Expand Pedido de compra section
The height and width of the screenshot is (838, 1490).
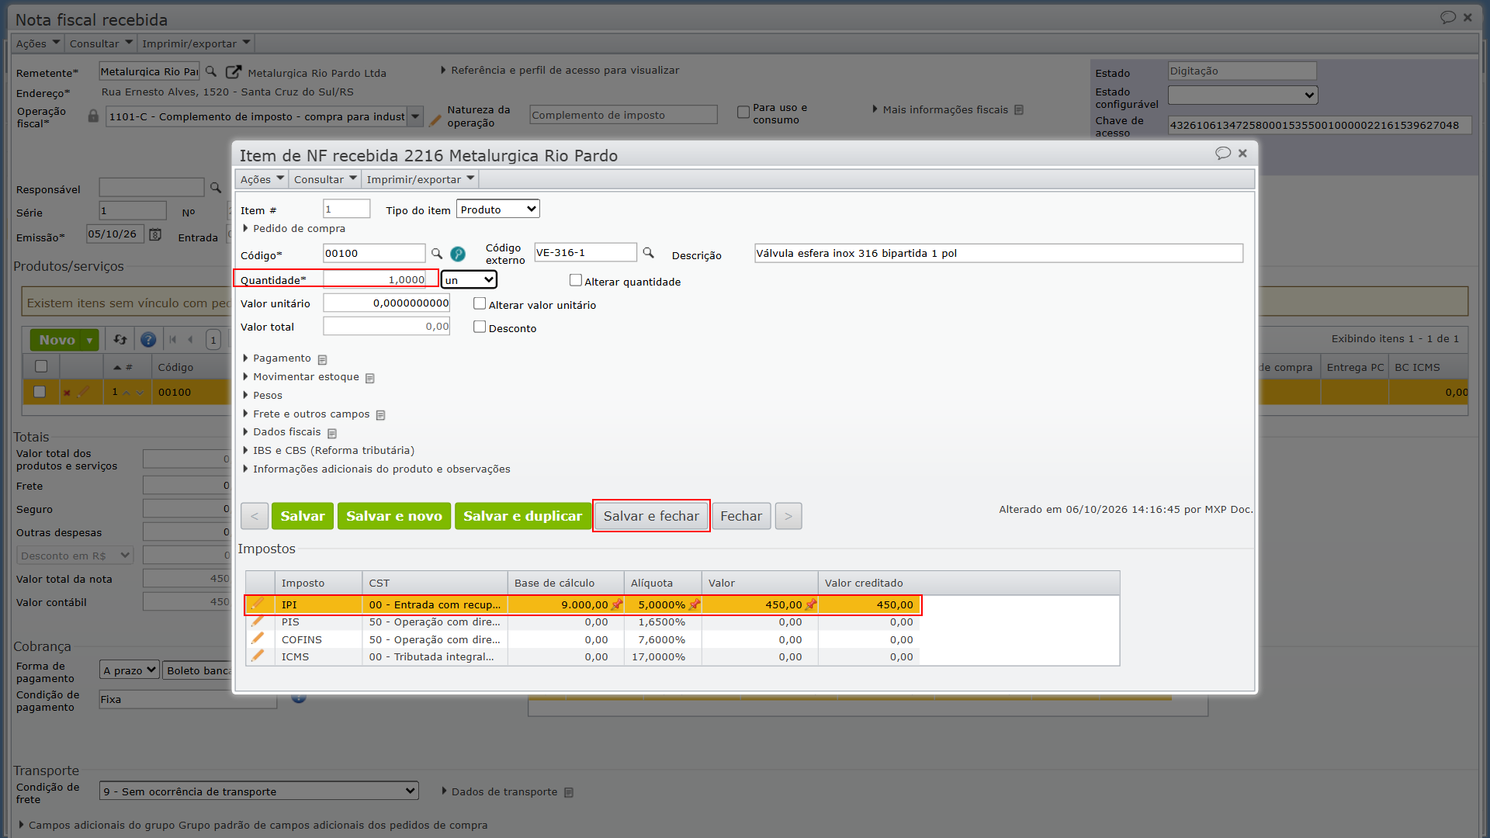tap(293, 228)
